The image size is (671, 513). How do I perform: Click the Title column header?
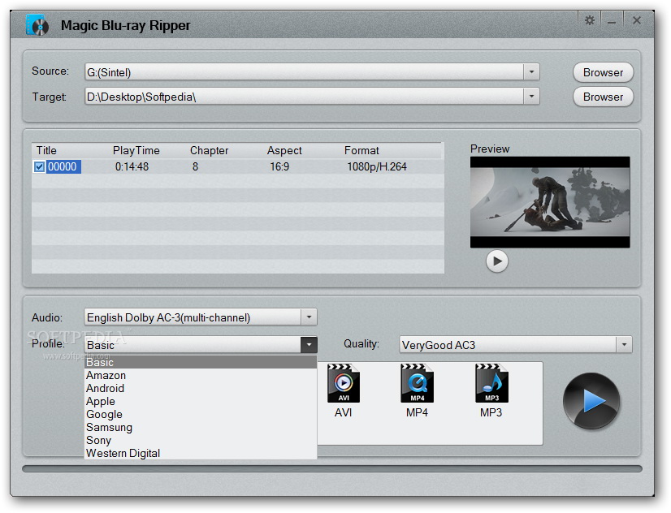click(x=46, y=150)
